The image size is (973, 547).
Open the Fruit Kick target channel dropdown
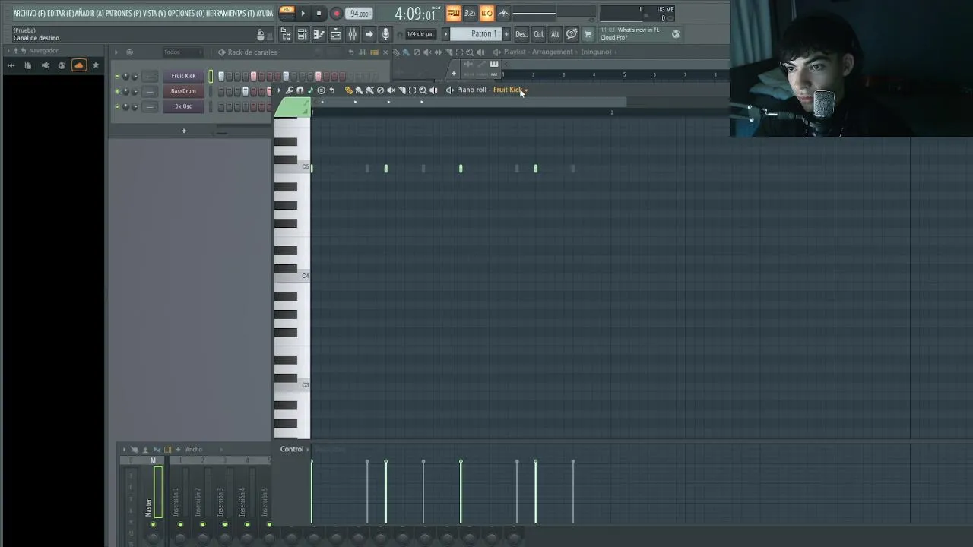click(510, 90)
